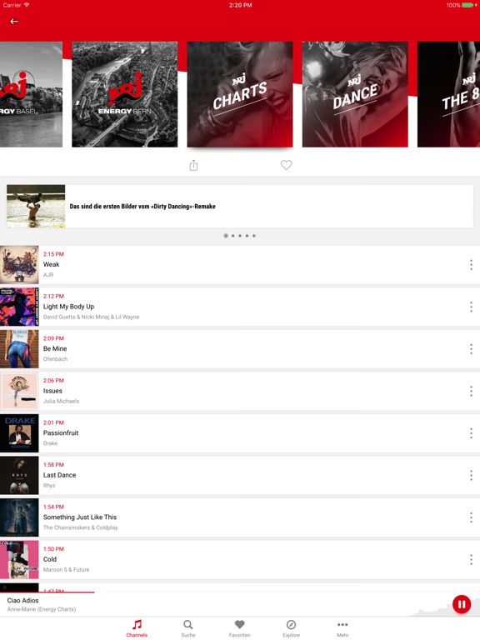
Task: Jump to the second news banner page dot
Action: click(x=233, y=236)
